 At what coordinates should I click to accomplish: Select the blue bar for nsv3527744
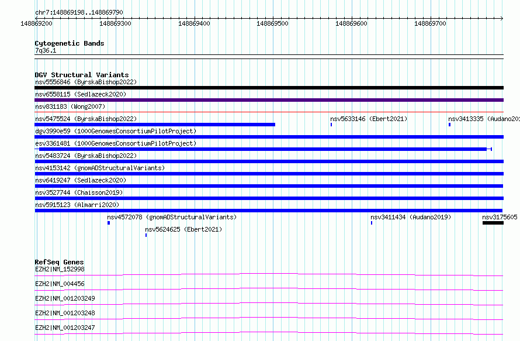[269, 198]
